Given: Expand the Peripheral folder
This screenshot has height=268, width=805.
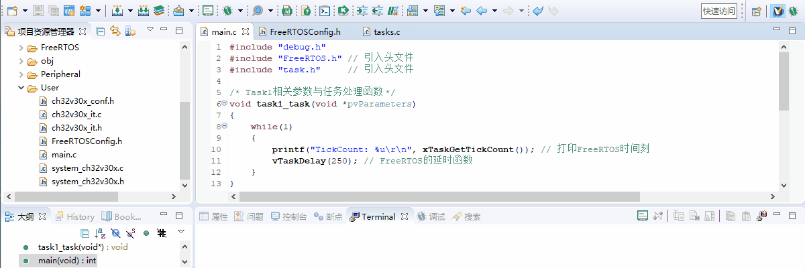Looking at the screenshot, I should [x=21, y=74].
